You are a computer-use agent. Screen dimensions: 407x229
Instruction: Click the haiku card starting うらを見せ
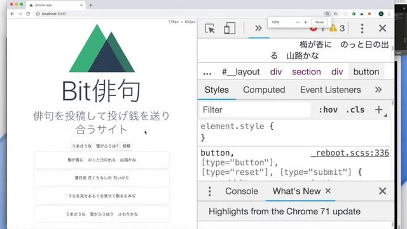click(102, 196)
